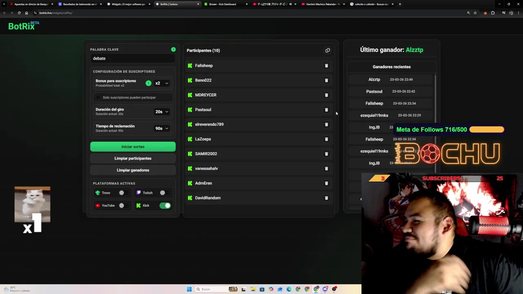The image size is (523, 294).
Task: Remove Benn022 using its trash icon
Action: [x=326, y=80]
